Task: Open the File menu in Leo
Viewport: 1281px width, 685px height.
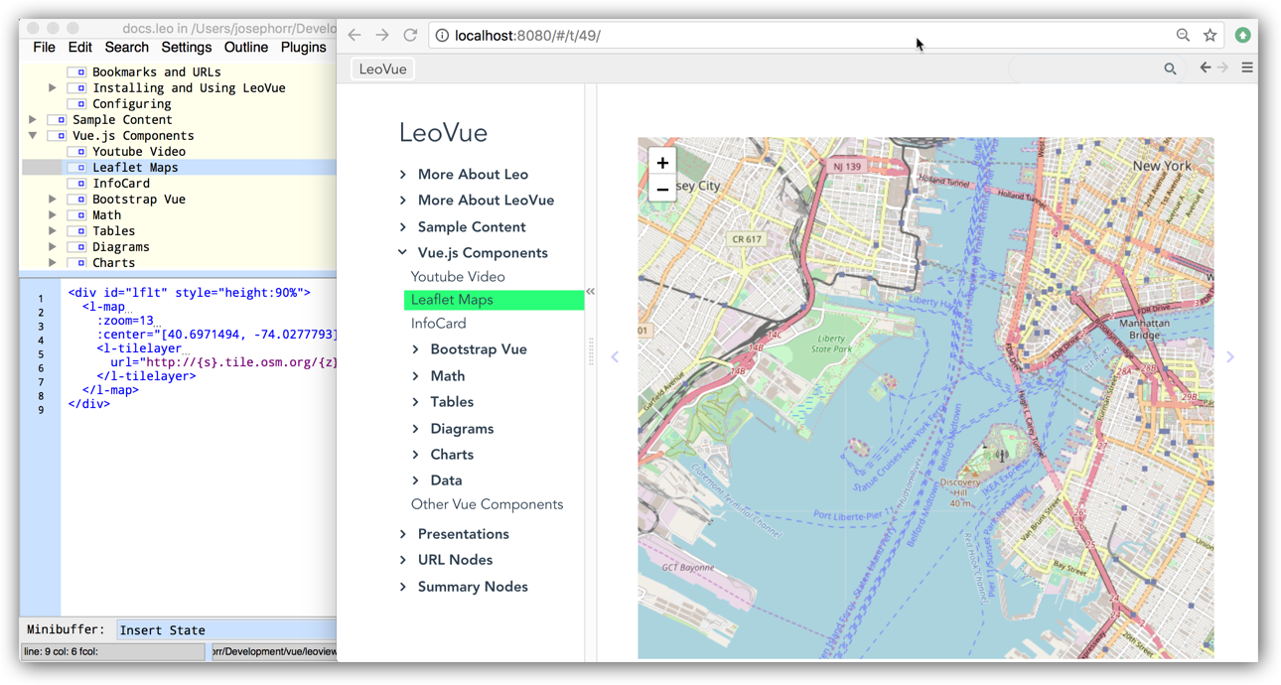Action: pos(44,48)
